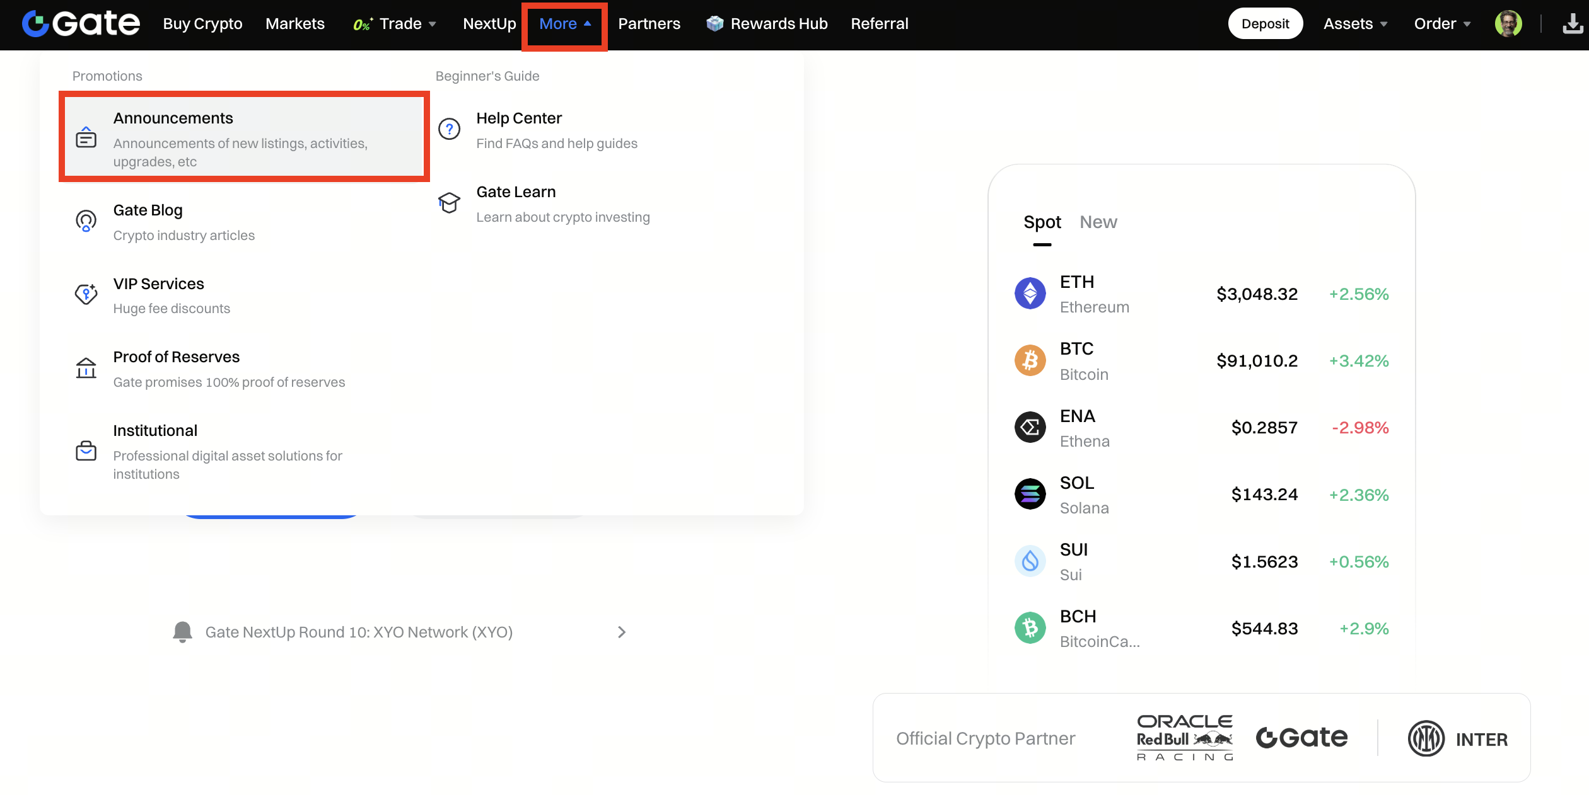Expand the Order dropdown
The height and width of the screenshot is (795, 1589).
pos(1442,24)
